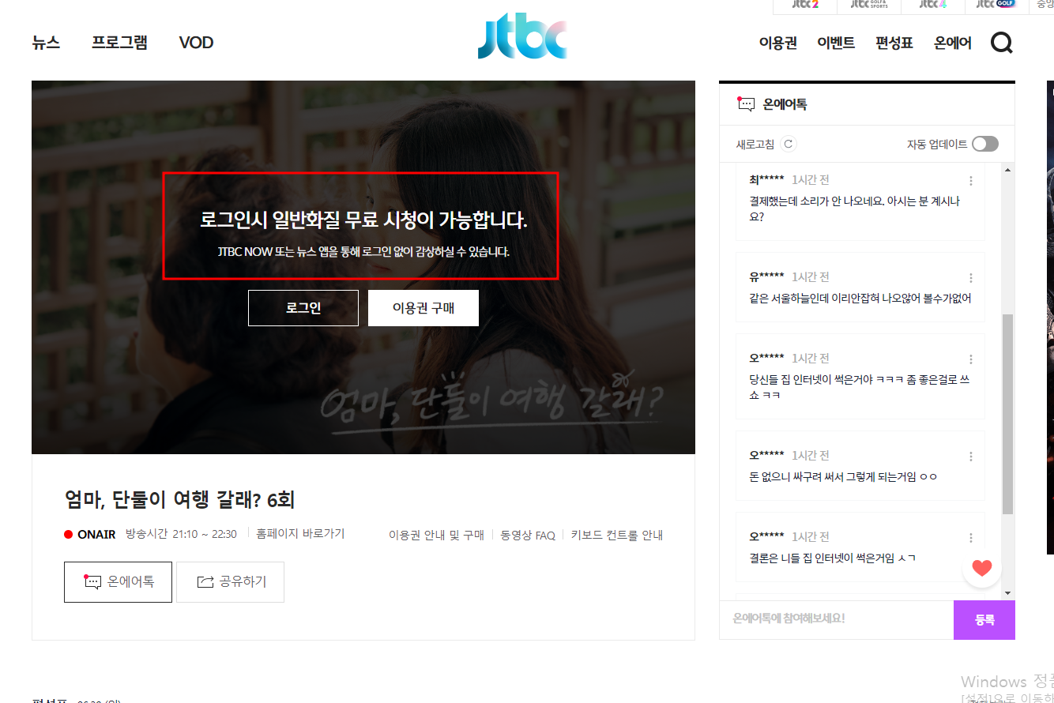1054x703 pixels.
Task: Click the 이용권 구매 button
Action: click(x=423, y=308)
